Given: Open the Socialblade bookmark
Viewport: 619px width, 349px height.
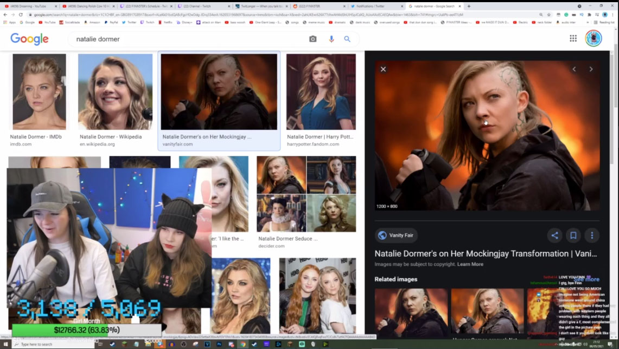Looking at the screenshot, I should (69, 22).
